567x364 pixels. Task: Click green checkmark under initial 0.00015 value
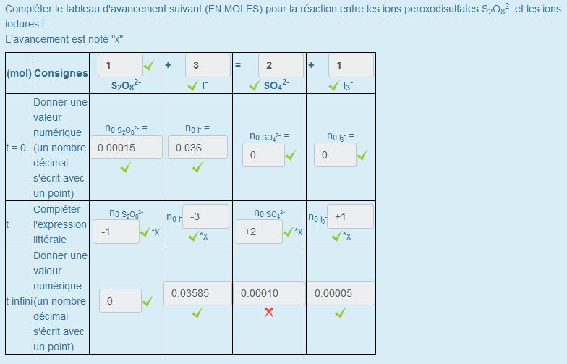tap(125, 168)
